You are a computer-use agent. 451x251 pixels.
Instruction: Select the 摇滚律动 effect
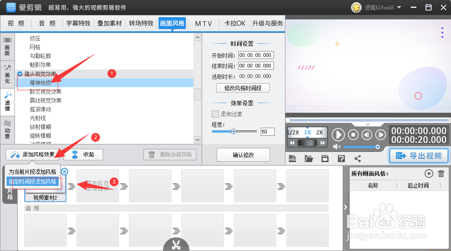[x=40, y=109]
